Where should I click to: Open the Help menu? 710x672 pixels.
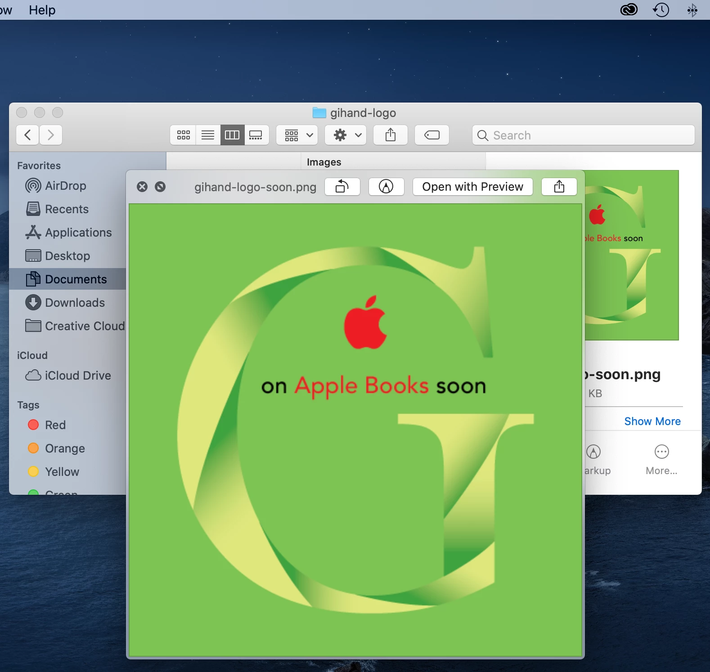coord(42,10)
